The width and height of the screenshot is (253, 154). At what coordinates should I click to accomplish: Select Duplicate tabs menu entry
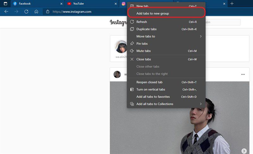coord(166,29)
